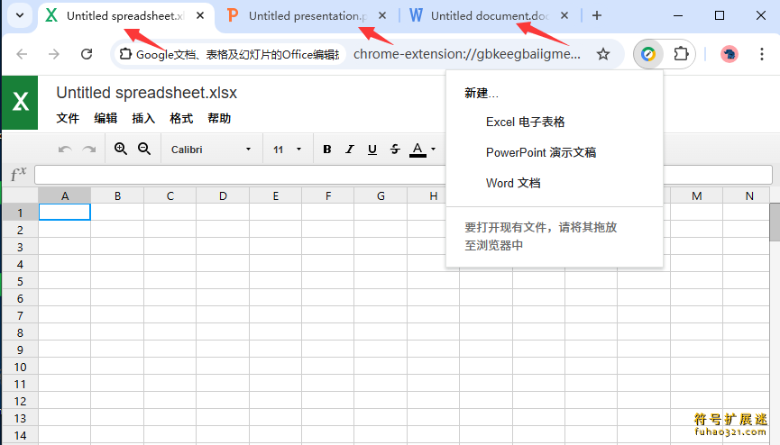The height and width of the screenshot is (445, 780).
Task: Open the 帮助 menu
Action: tap(219, 118)
